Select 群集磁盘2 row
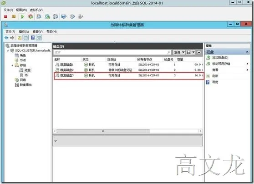 point(129,70)
